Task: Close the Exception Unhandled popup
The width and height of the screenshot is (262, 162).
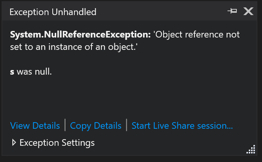Action: pos(248,12)
